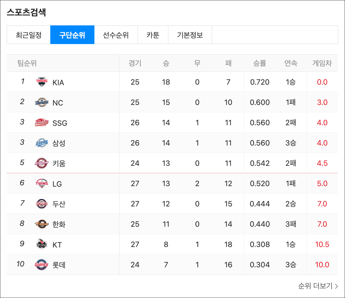Click the Samsung Lions team logo

(x=42, y=143)
